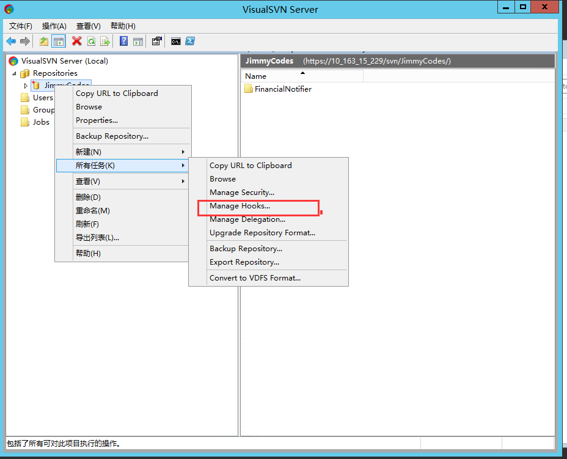Click the JimmyCodes repository URL header text

click(x=377, y=61)
